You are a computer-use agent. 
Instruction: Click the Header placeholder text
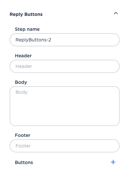click(24, 66)
